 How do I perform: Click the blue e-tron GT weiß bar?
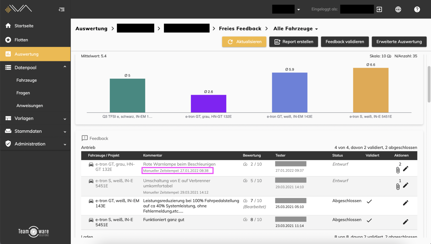pyautogui.click(x=290, y=92)
